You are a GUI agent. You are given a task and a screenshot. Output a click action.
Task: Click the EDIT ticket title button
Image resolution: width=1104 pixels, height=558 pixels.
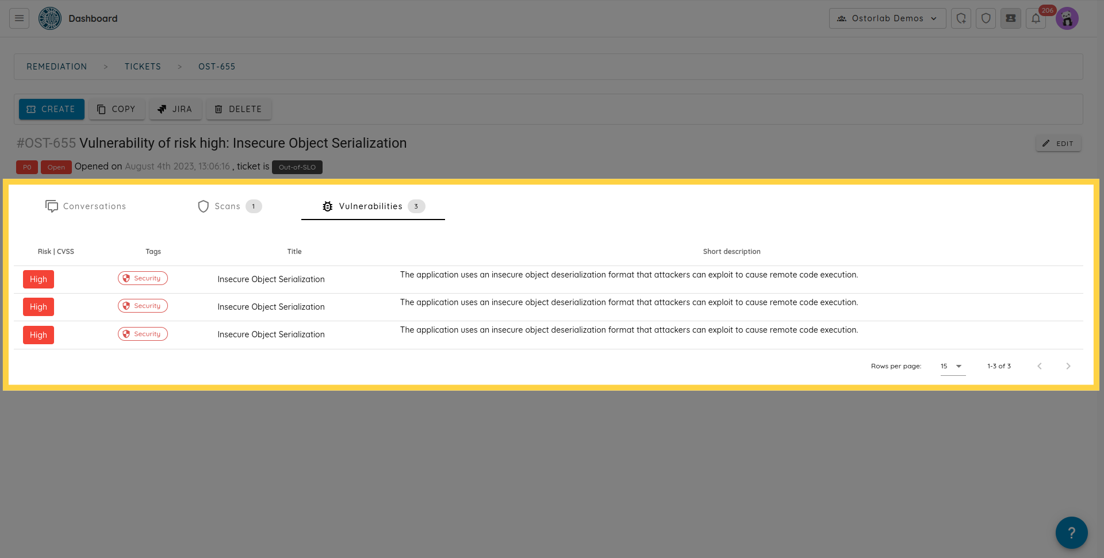pos(1058,144)
